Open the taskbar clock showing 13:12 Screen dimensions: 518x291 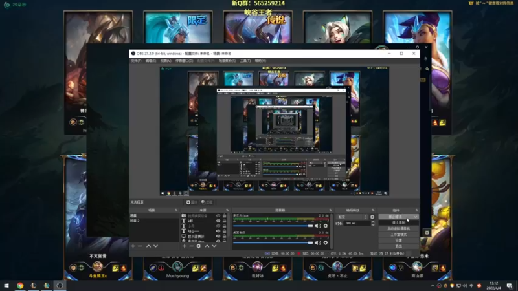click(493, 286)
